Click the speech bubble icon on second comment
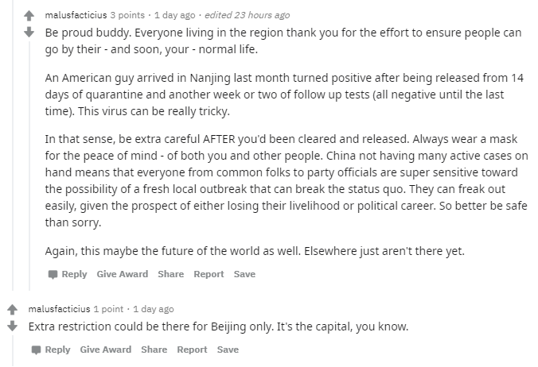 click(36, 350)
